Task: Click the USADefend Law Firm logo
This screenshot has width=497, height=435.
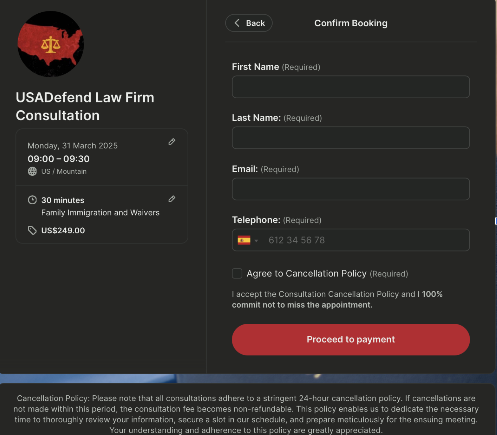Action: [x=50, y=44]
